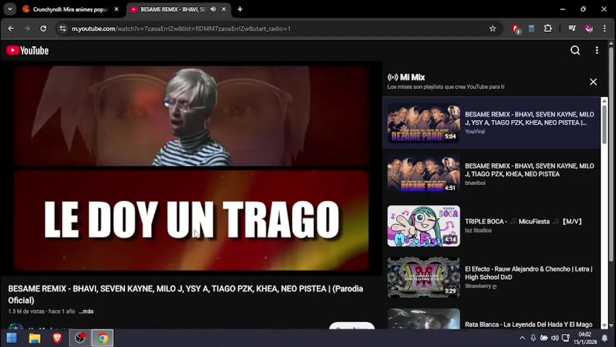The width and height of the screenshot is (616, 347).
Task: Close the Mi Mix playlist panel
Action: [x=593, y=82]
